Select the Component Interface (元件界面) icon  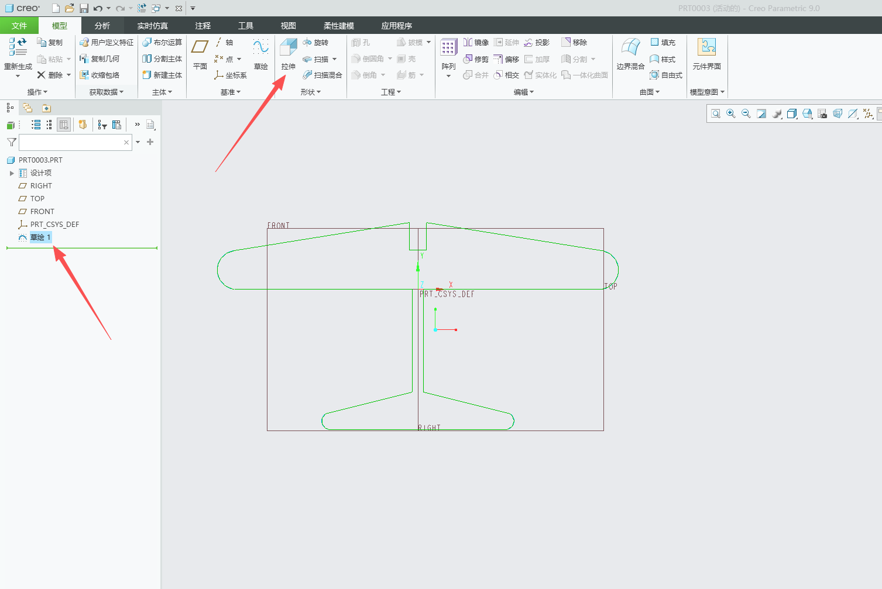[706, 54]
